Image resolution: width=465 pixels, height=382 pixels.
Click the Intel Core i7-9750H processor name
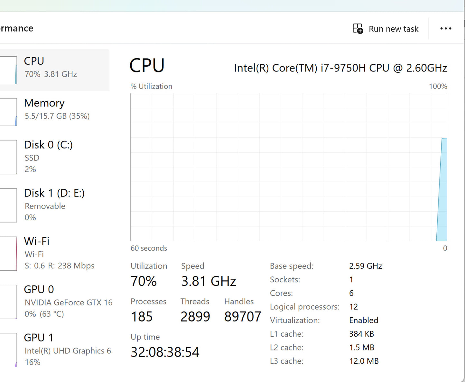pyautogui.click(x=340, y=68)
